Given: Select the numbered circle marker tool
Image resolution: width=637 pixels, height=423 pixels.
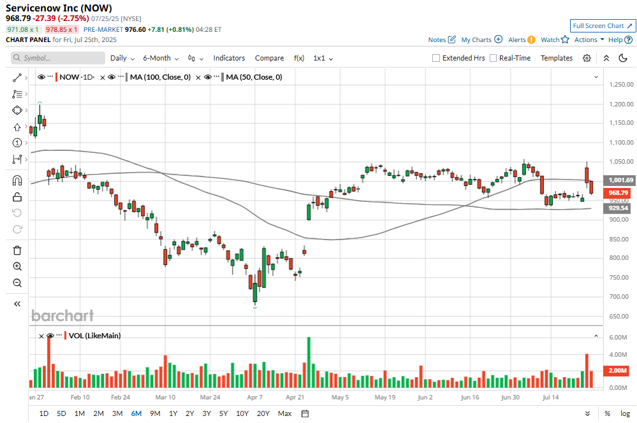Looking at the screenshot, I should pos(17,143).
